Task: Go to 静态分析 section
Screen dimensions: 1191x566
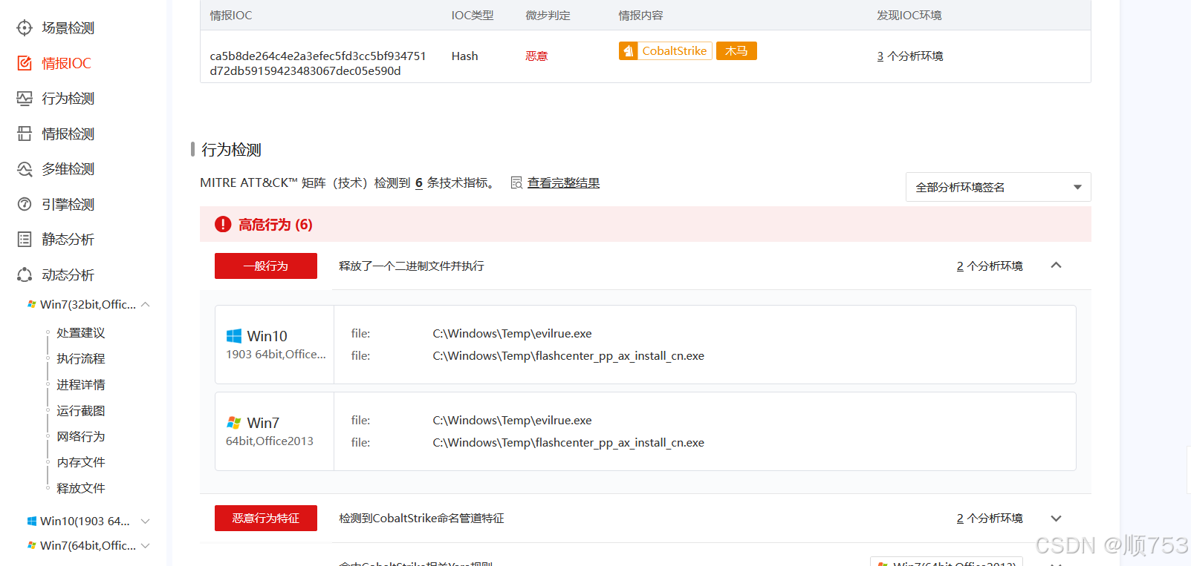Action: [x=68, y=240]
